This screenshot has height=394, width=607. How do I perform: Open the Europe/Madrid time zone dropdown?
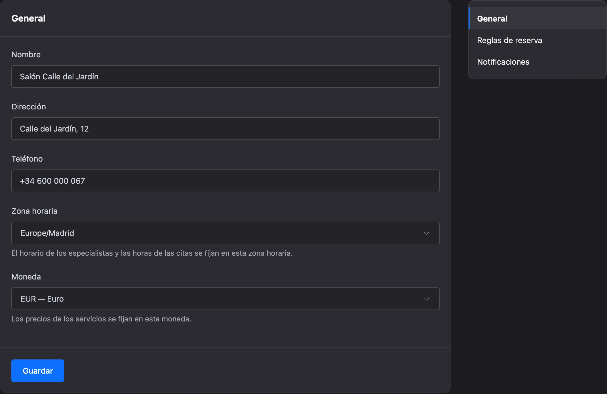point(225,233)
